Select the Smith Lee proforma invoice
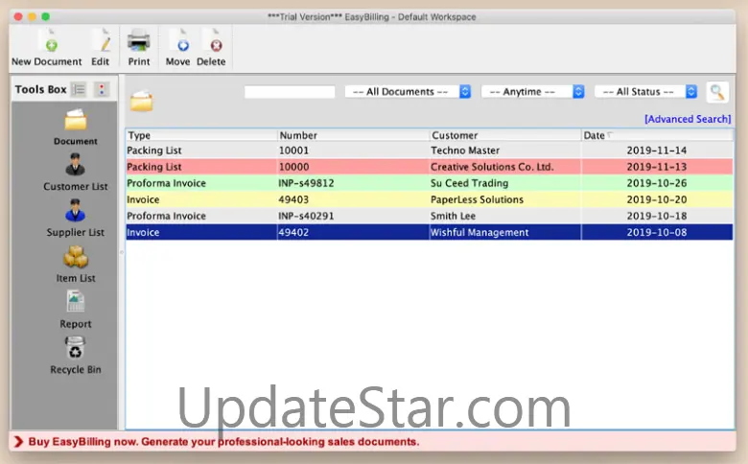This screenshot has height=464, width=748. (430, 216)
